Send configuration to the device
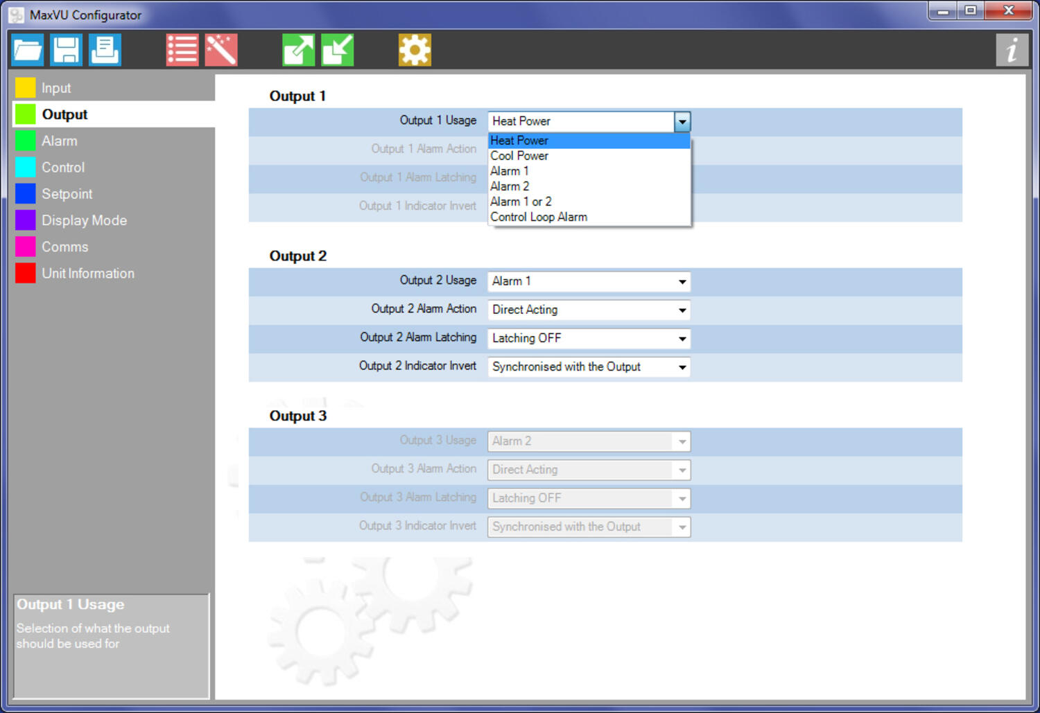Screen dimensions: 1040x713 tap(297, 49)
